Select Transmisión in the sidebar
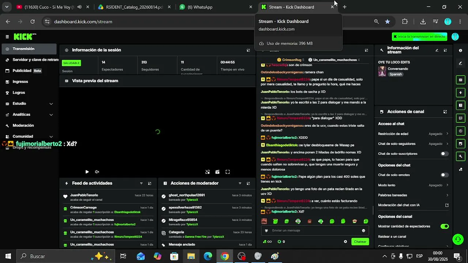Screen dimensions: 468x263 (x=29, y=49)
